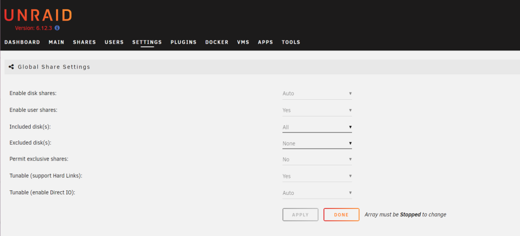Open the enable Direct IO dropdown

(x=317, y=193)
